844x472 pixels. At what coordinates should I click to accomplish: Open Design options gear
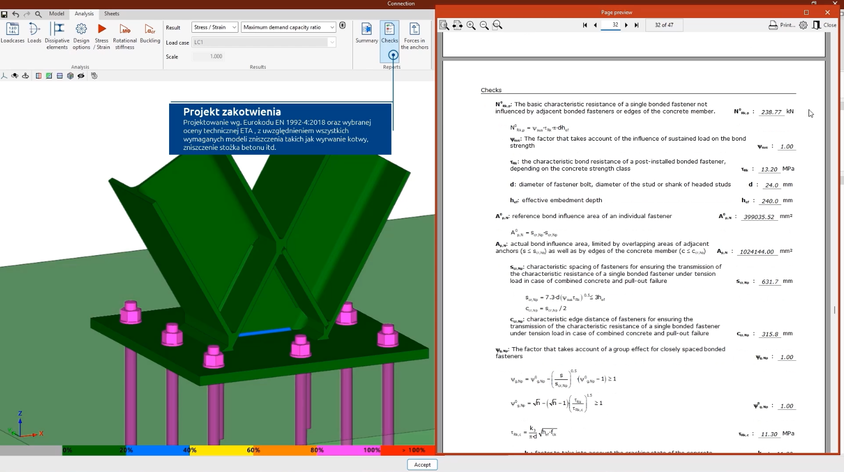click(81, 33)
